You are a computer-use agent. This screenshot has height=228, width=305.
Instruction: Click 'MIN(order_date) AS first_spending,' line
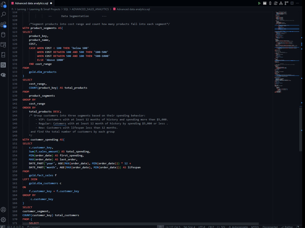(x=56, y=155)
